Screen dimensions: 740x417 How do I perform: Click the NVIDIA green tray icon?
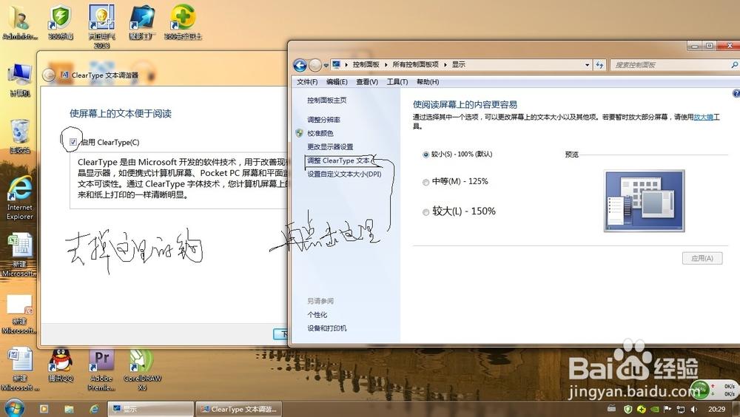point(655,409)
